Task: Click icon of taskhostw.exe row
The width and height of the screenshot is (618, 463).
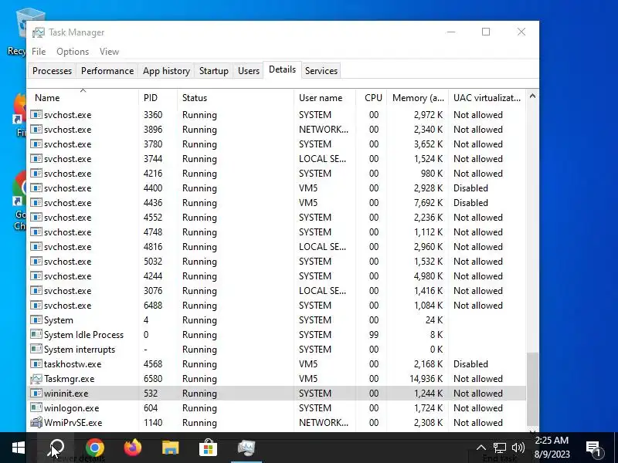Action: pyautogui.click(x=36, y=363)
